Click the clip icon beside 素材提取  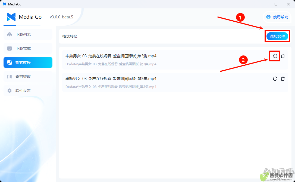10,76
